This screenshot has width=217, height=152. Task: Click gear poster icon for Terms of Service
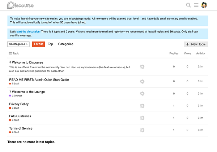point(142,130)
